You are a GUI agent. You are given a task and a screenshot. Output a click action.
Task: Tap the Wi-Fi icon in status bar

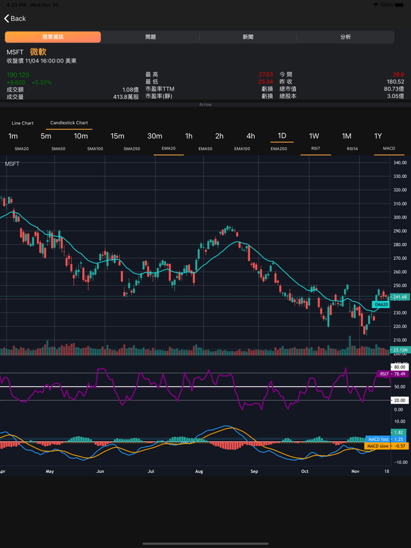click(x=376, y=5)
